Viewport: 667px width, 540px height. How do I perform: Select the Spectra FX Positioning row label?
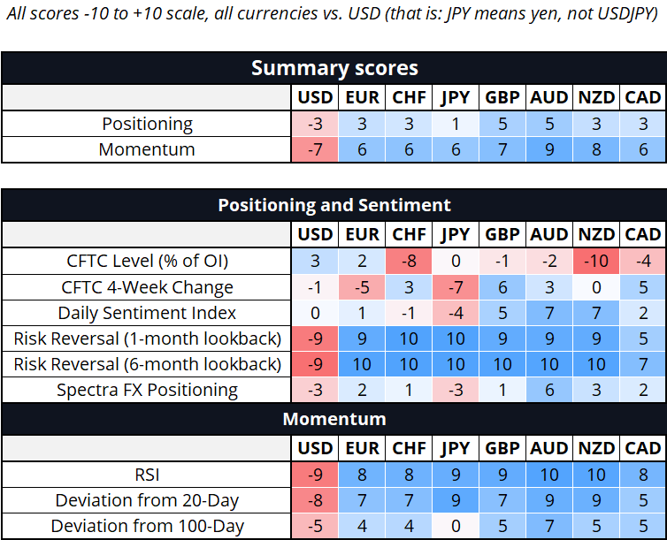click(x=148, y=390)
